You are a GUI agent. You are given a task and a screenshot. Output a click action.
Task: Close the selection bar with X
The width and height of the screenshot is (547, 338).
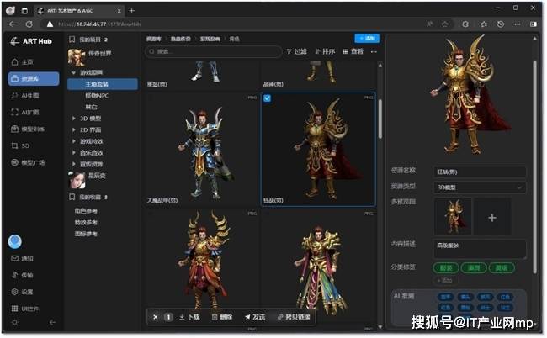(x=155, y=317)
